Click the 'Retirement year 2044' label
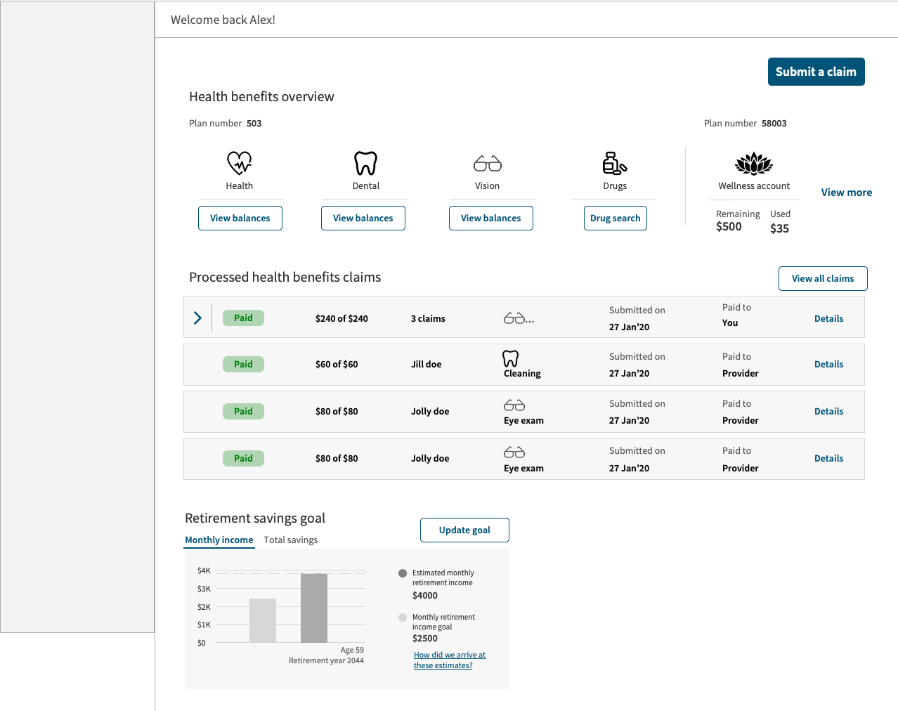The width and height of the screenshot is (898, 711). pyautogui.click(x=326, y=660)
